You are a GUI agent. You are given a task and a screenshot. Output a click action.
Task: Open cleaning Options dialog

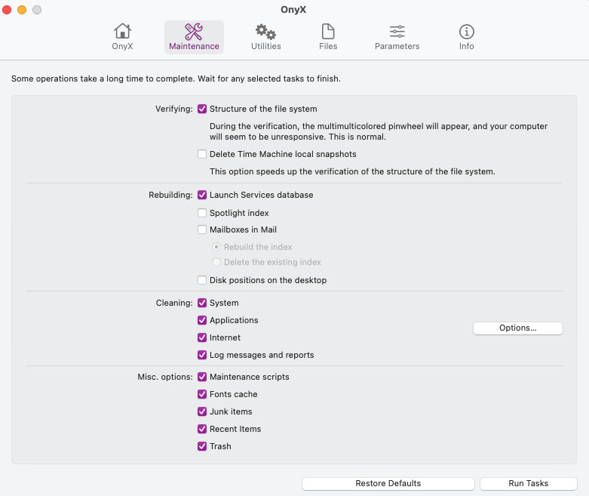tap(518, 328)
